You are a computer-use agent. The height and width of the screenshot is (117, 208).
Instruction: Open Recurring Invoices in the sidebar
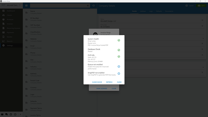click(11, 28)
